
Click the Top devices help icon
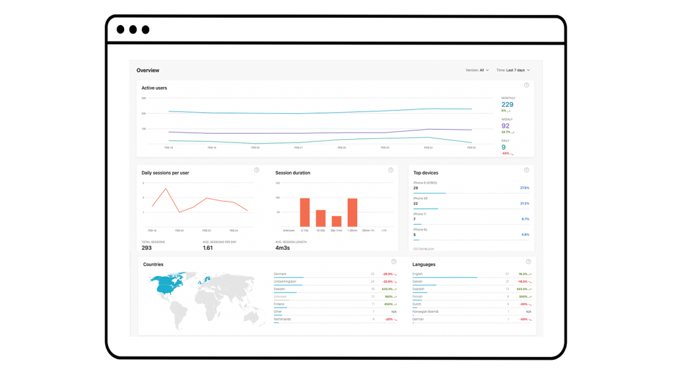(x=526, y=170)
